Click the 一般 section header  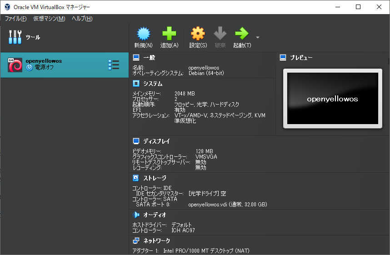pyautogui.click(x=149, y=58)
